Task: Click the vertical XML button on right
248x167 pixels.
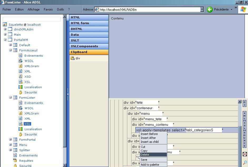Action: (x=244, y=116)
